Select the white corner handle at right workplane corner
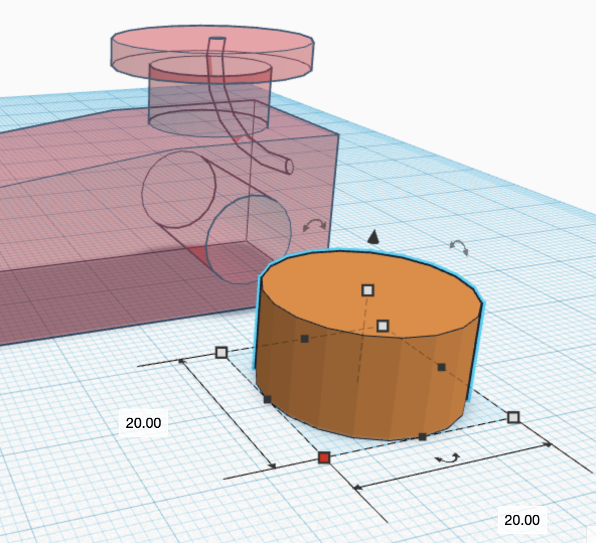The height and width of the screenshot is (543, 596). click(x=513, y=417)
